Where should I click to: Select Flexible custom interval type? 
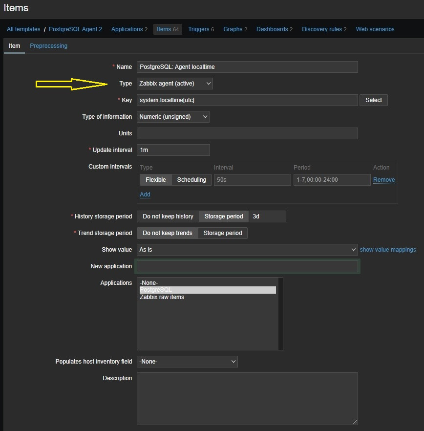[156, 180]
